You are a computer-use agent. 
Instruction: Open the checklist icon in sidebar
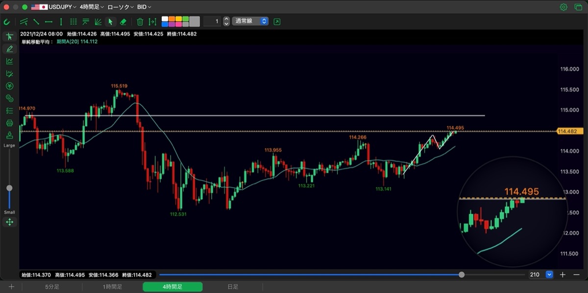[x=9, y=111]
